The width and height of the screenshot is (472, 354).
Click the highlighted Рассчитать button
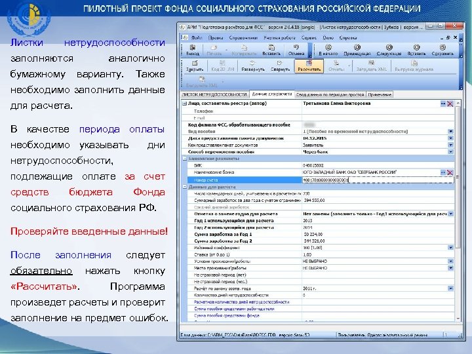point(309,66)
